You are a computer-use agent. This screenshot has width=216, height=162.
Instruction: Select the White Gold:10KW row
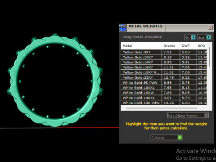tap(164, 93)
